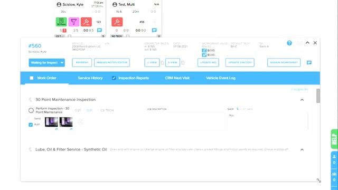
Task: Open the second inspection photo thumbnail
Action: coord(66,122)
